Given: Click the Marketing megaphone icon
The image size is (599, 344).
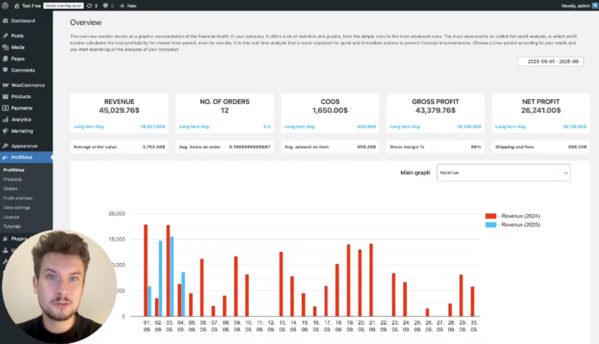Looking at the screenshot, I should point(5,131).
